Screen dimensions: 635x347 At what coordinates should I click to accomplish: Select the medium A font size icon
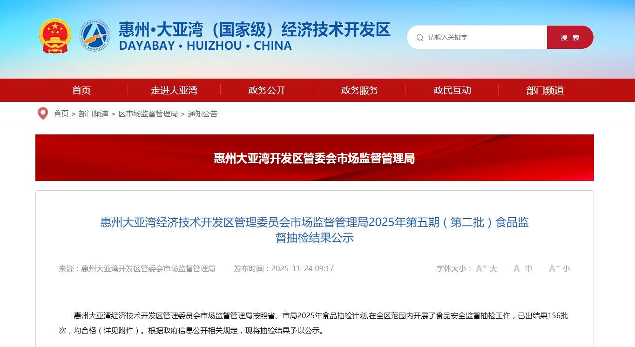click(x=517, y=268)
